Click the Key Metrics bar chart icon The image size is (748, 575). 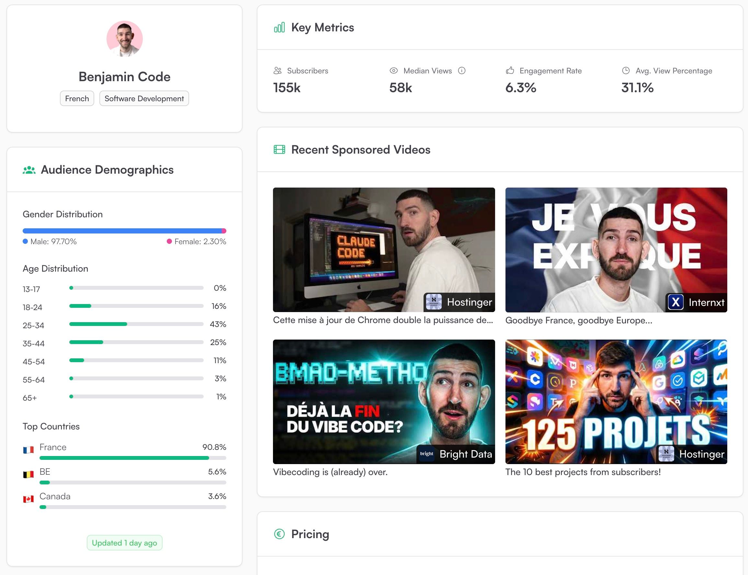pyautogui.click(x=279, y=27)
